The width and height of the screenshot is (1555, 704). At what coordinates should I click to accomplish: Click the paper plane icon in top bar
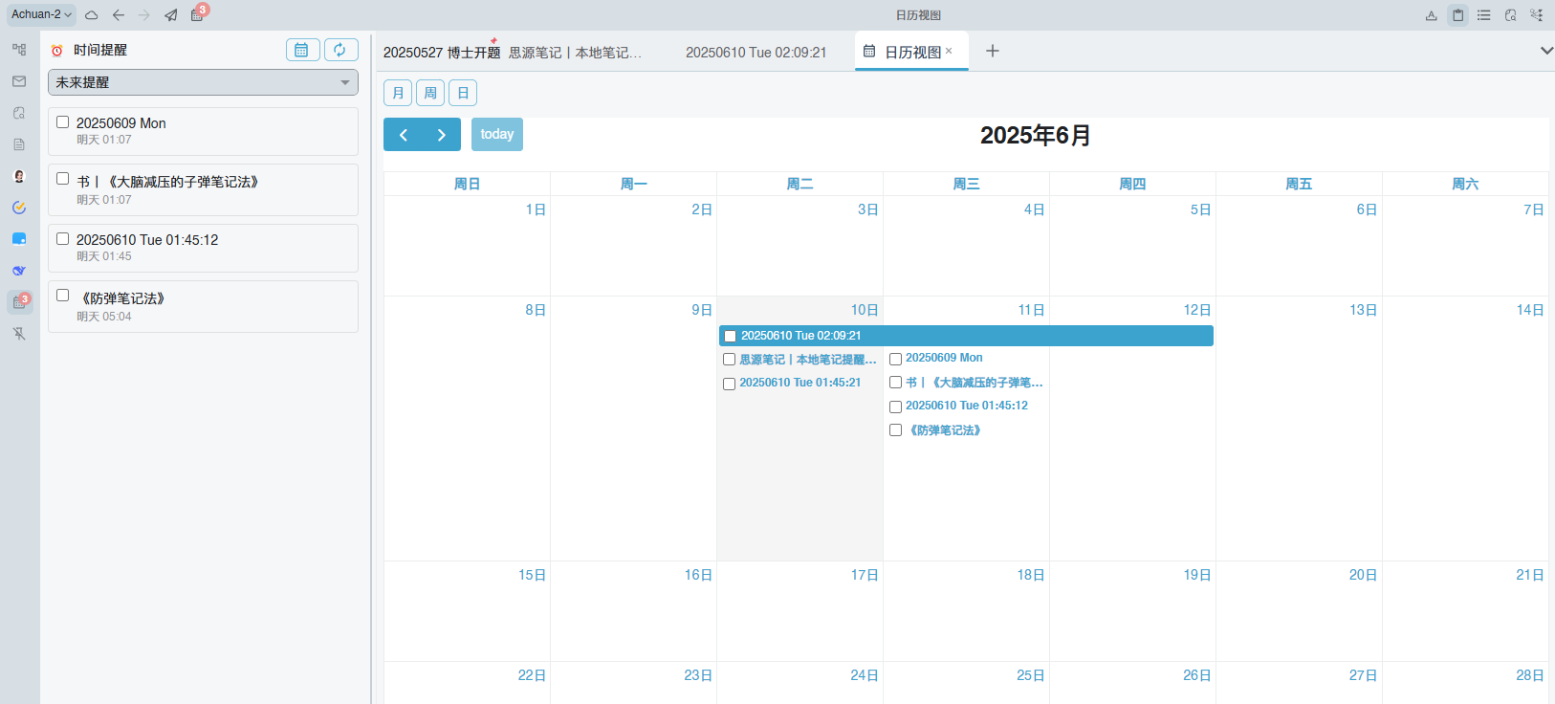pos(171,15)
